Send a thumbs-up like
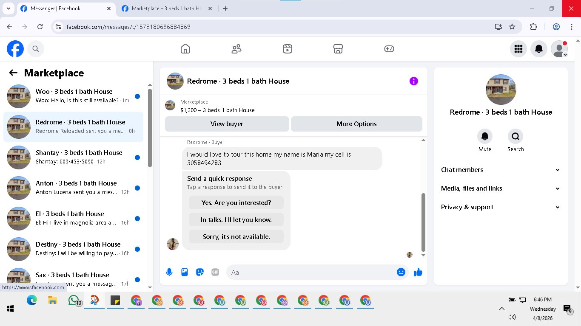 click(418, 272)
